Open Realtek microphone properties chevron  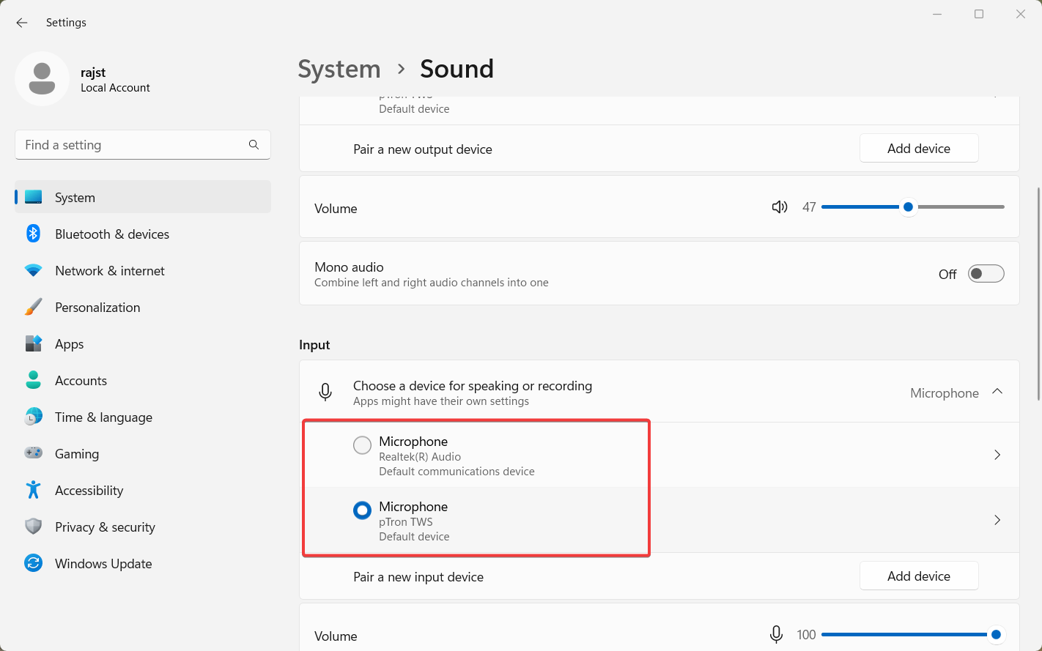tap(997, 455)
